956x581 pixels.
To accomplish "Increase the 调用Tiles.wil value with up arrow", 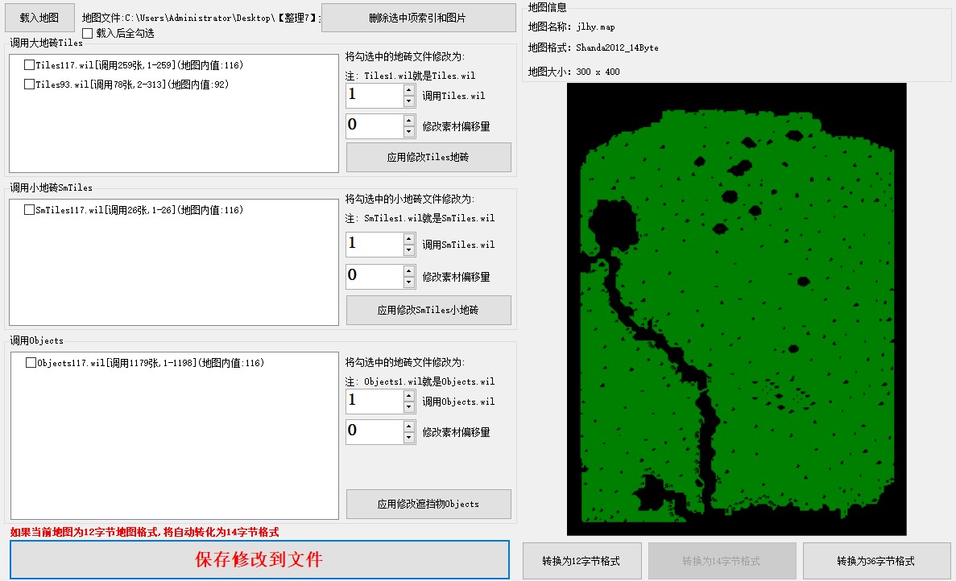I will click(x=409, y=90).
